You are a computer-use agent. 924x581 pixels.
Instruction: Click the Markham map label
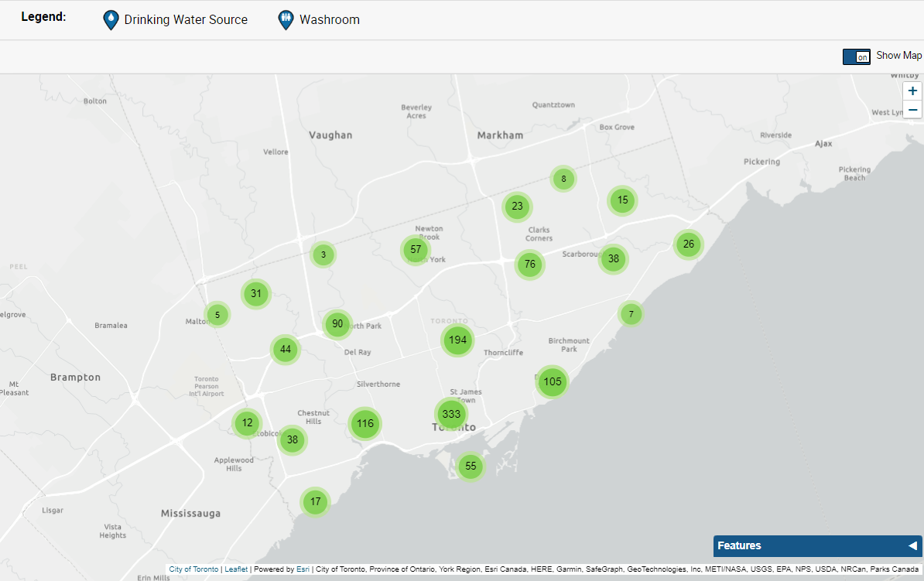click(500, 135)
